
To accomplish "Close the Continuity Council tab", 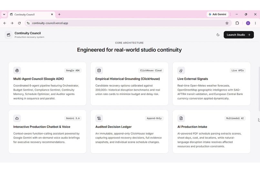I will pos(52,14).
